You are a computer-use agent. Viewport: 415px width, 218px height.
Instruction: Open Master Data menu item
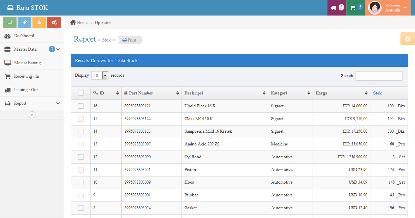click(32, 49)
